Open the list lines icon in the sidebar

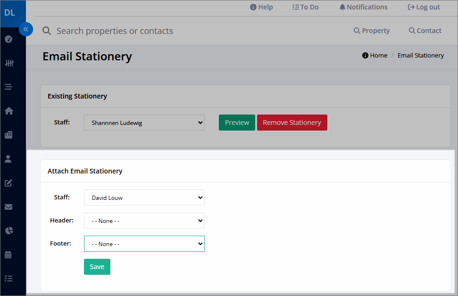[x=8, y=87]
